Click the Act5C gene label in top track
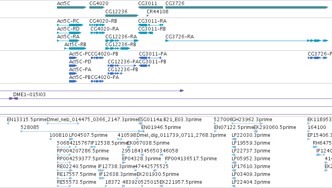The image size is (332, 188). (x=64, y=4)
